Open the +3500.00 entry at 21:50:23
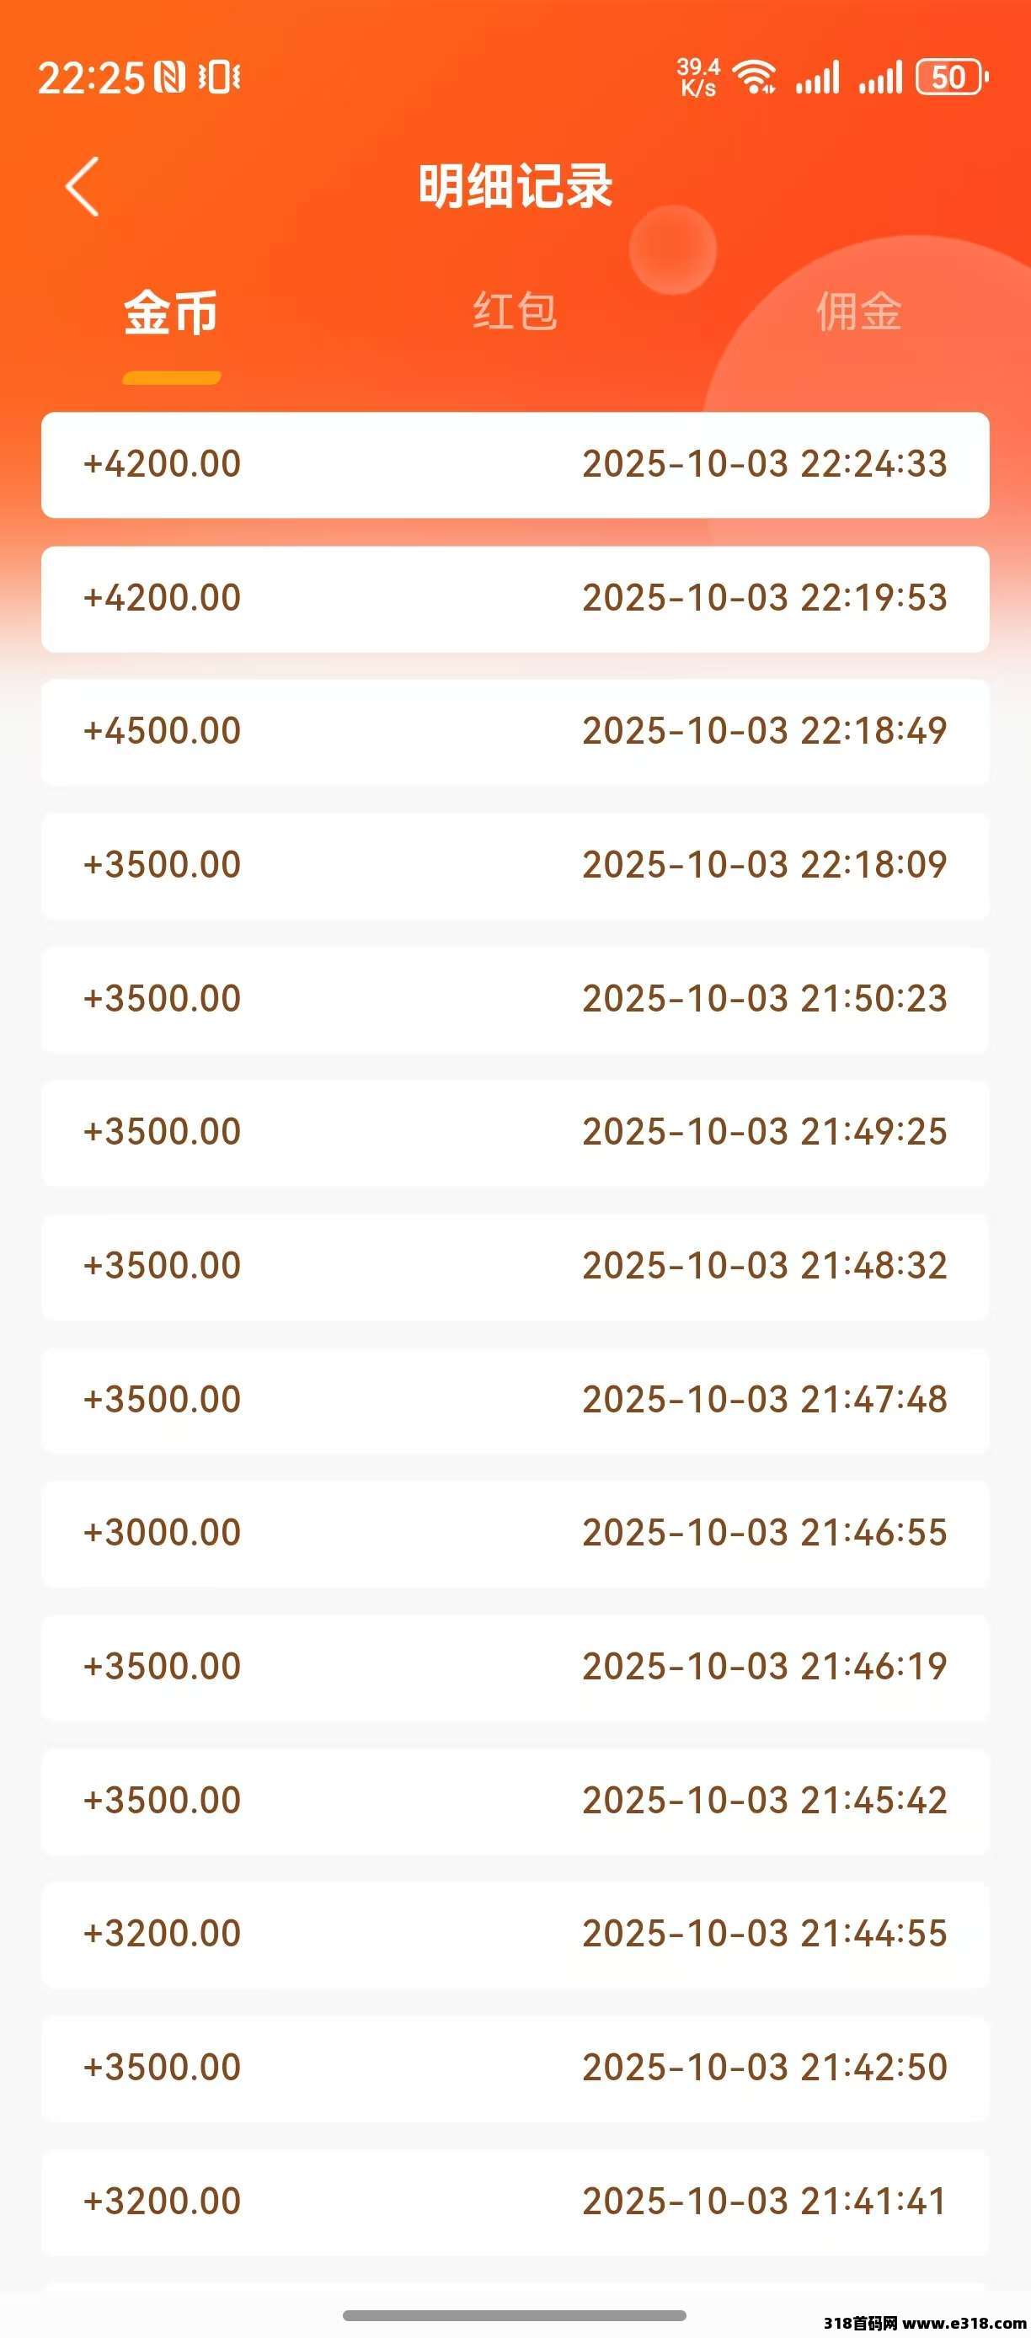Screen dimensions: 1031x2338 coord(515,999)
